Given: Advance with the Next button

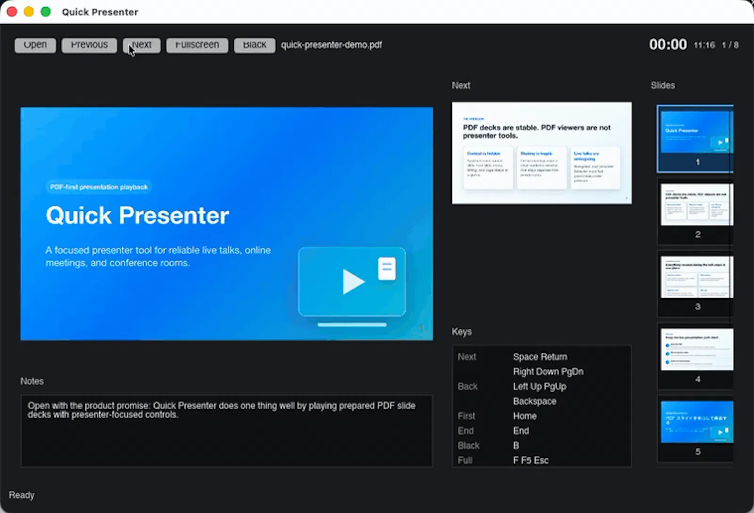Looking at the screenshot, I should (x=142, y=45).
